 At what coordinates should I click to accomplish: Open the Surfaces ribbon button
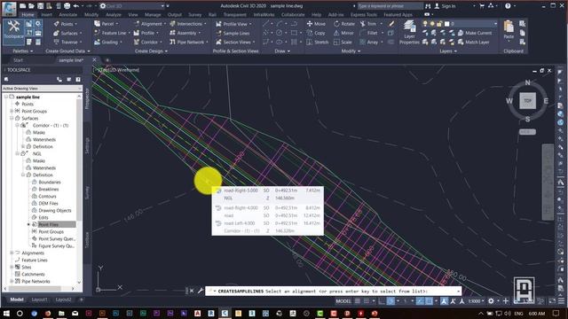[x=67, y=33]
